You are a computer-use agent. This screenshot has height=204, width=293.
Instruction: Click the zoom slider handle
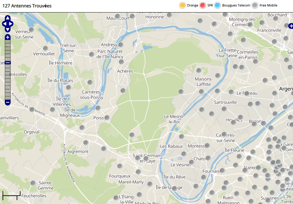point(8,63)
